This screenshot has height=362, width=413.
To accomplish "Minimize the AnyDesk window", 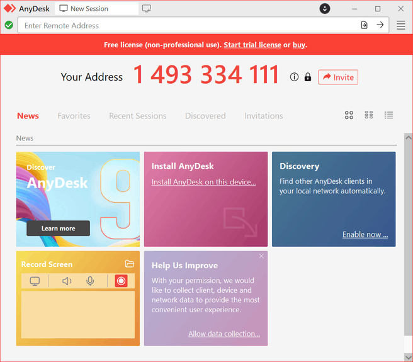I will [354, 9].
